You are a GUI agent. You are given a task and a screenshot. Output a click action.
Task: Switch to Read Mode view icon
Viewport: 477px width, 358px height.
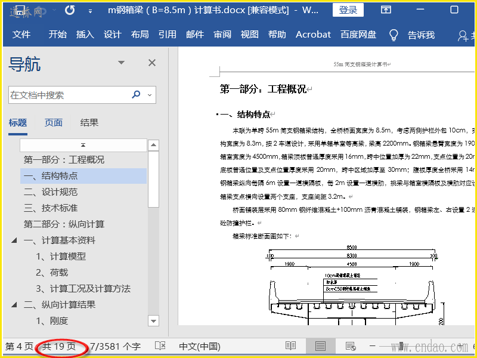[290, 345]
